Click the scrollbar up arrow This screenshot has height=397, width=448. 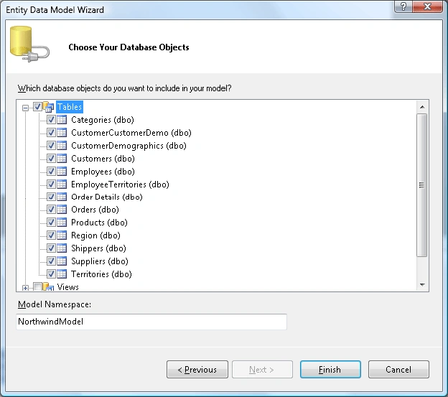(x=422, y=107)
